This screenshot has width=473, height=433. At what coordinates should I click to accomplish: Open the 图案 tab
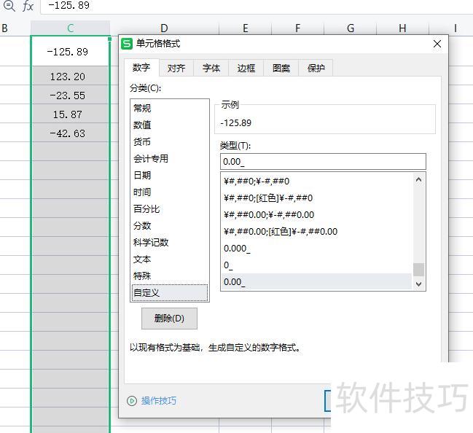[x=281, y=68]
